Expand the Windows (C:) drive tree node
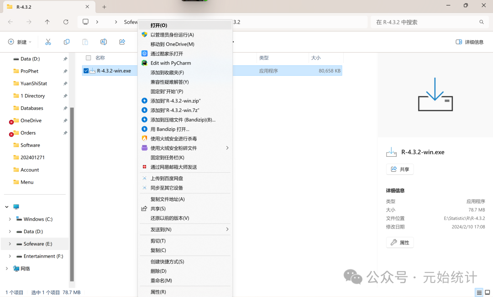493x297 pixels. click(x=10, y=219)
